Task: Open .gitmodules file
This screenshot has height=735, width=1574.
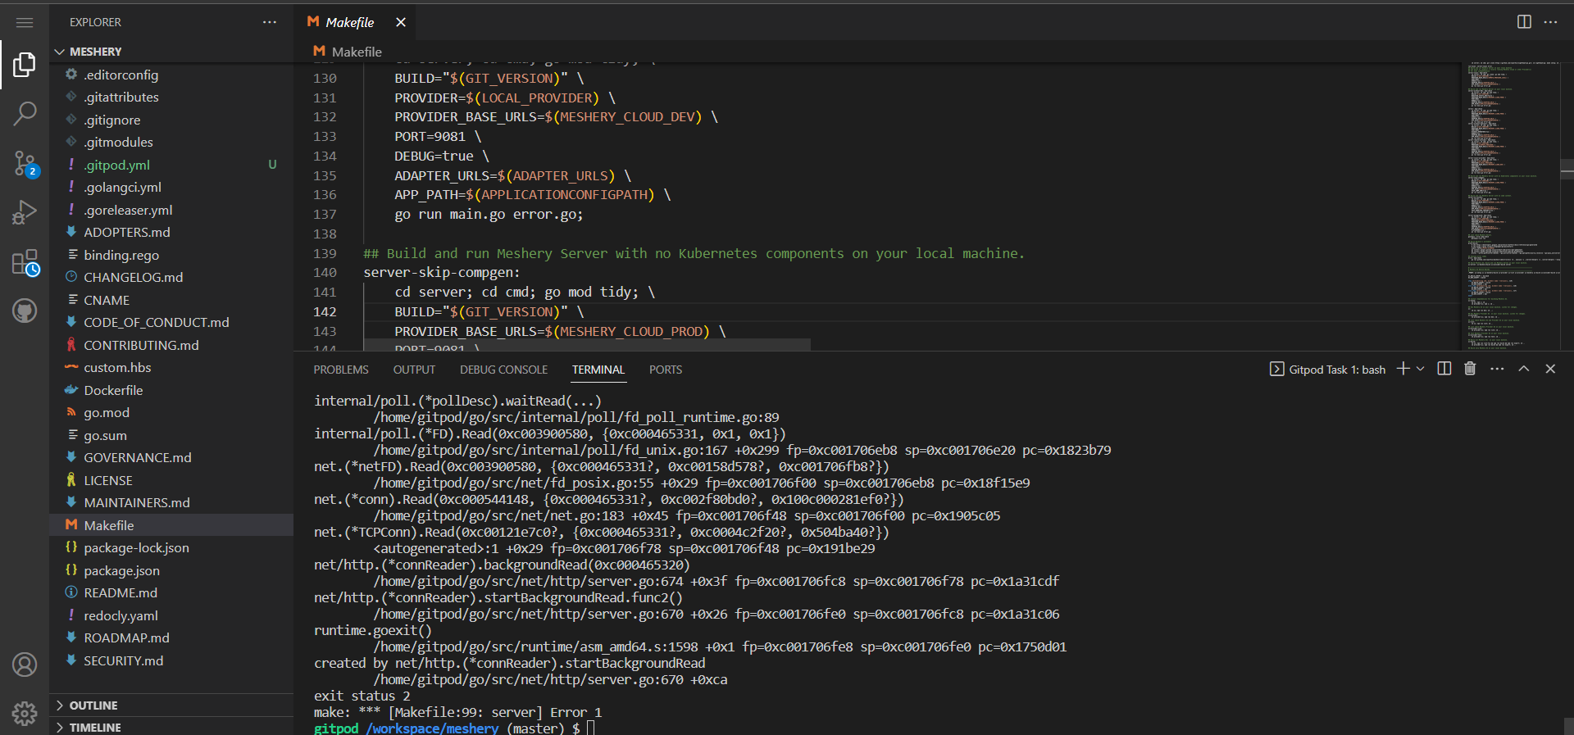Action: [171, 142]
